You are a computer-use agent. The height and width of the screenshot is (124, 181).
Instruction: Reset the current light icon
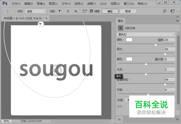(x=84, y=11)
